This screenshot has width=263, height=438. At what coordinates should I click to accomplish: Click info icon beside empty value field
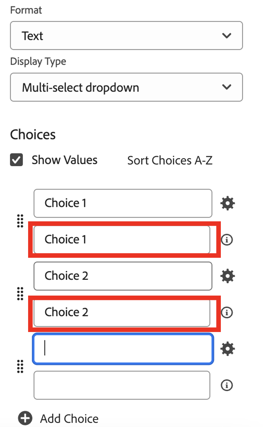click(x=227, y=385)
